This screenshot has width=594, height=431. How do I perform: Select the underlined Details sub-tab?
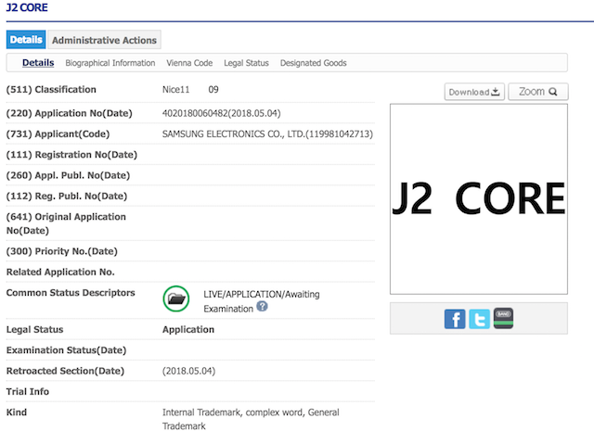pyautogui.click(x=38, y=63)
